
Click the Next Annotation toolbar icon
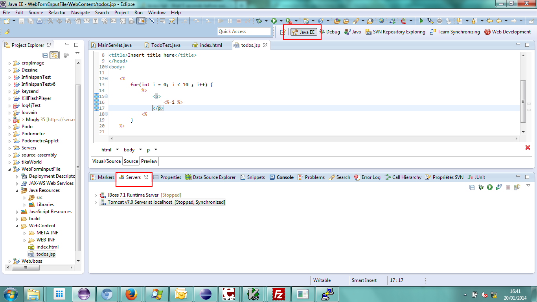(459, 20)
